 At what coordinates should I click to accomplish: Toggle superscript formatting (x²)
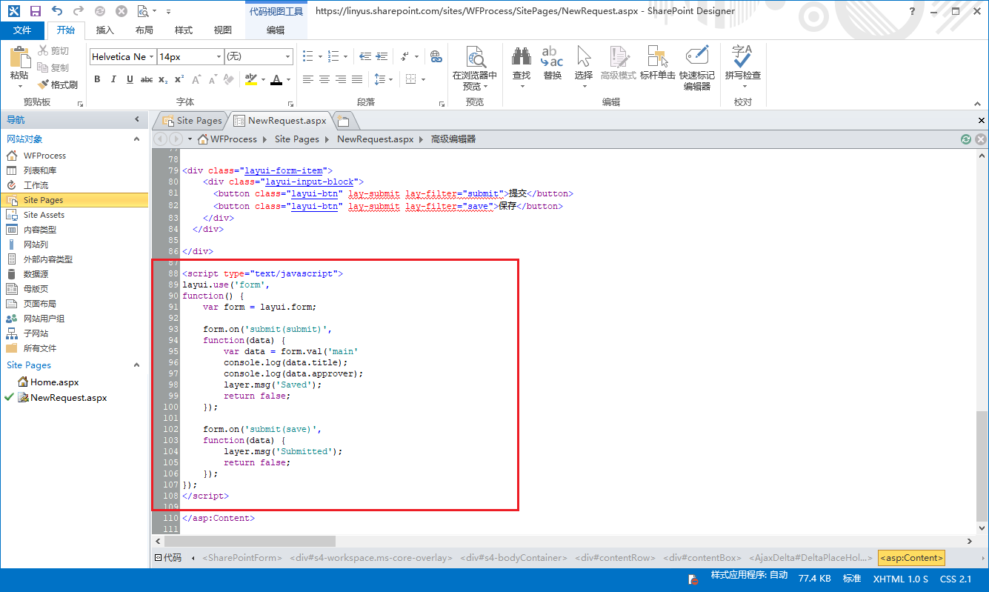click(179, 79)
